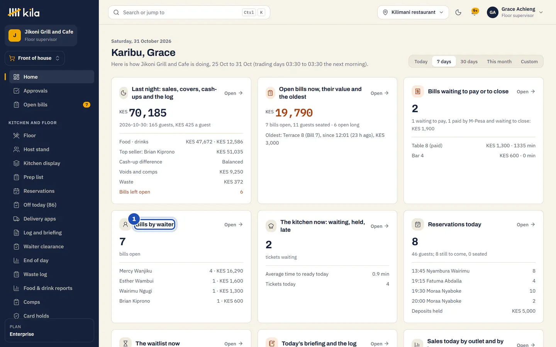The height and width of the screenshot is (347, 556).
Task: Select the 7 days range tab
Action: 444,62
